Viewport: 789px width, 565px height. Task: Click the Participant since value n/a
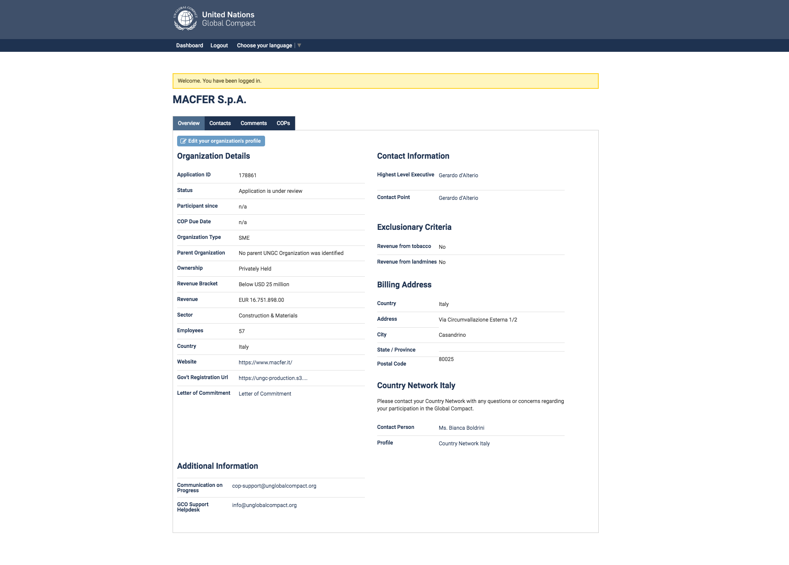(243, 207)
